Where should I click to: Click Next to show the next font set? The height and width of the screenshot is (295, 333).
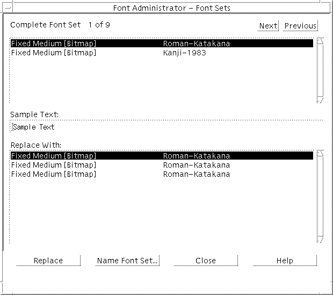click(x=267, y=26)
